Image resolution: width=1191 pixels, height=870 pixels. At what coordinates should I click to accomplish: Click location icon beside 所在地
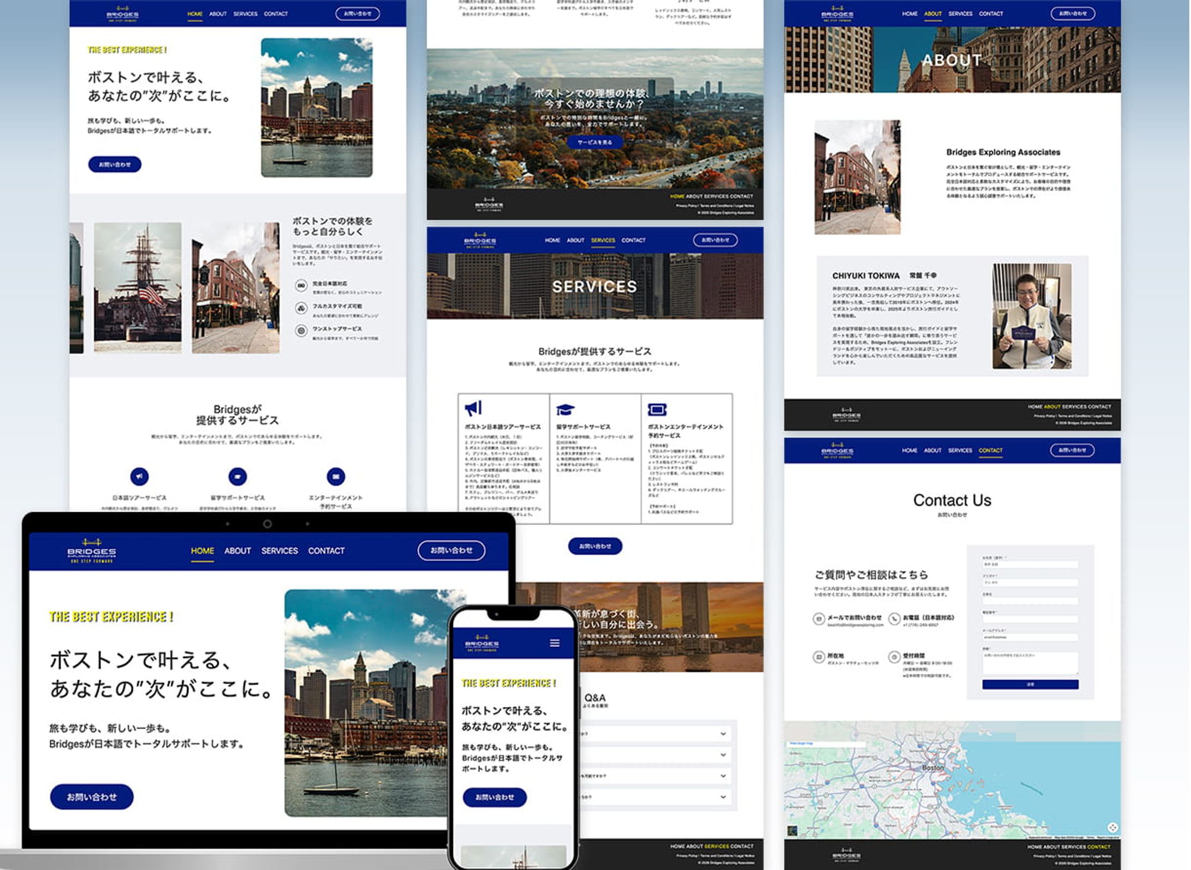(818, 657)
